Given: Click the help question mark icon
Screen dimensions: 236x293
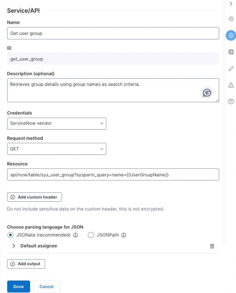Looking at the screenshot, I should pyautogui.click(x=231, y=101).
